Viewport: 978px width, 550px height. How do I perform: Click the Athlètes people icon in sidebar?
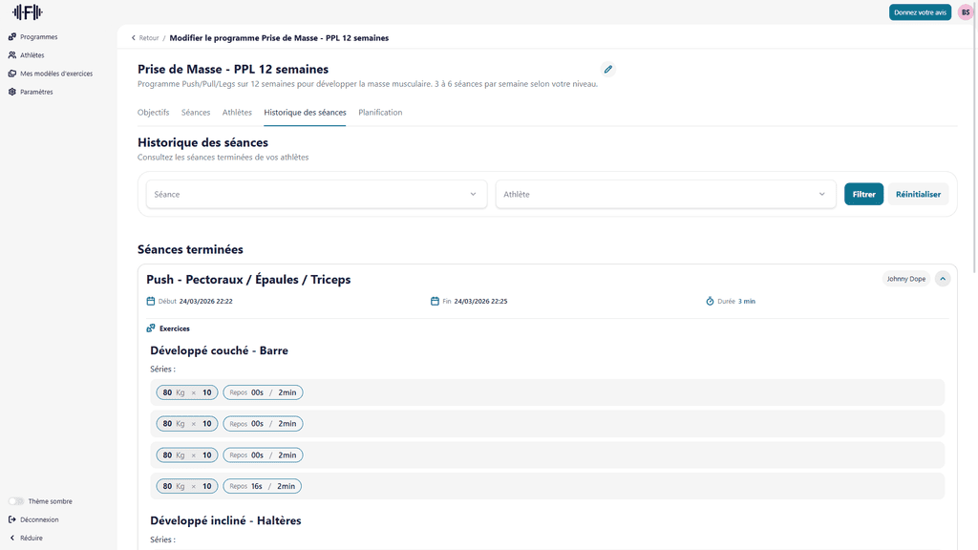12,55
